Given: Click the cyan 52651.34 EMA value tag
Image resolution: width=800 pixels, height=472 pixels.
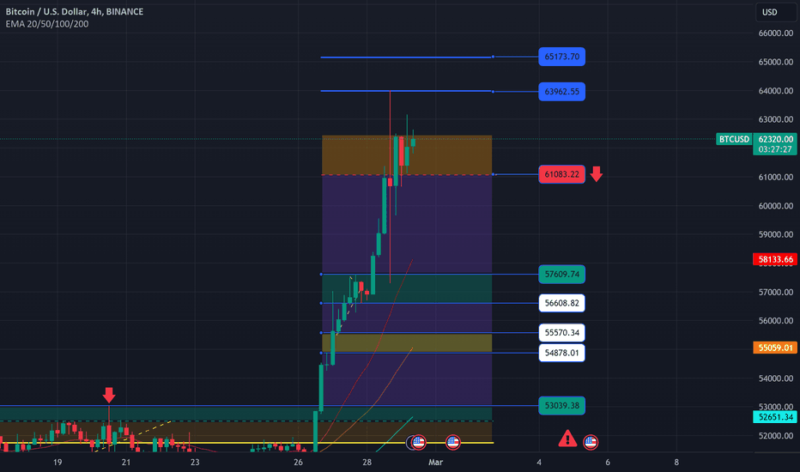Looking at the screenshot, I should point(775,417).
